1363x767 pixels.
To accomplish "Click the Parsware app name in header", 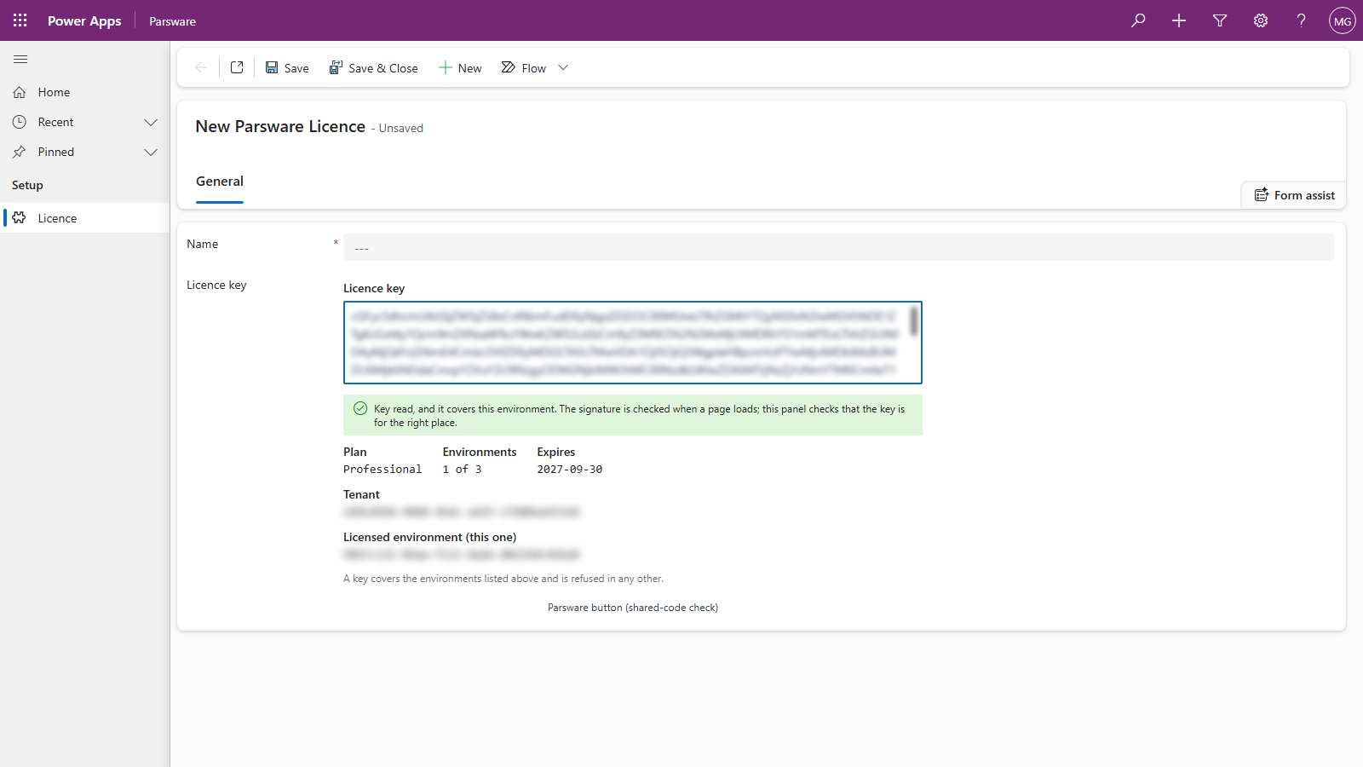I will pyautogui.click(x=172, y=21).
